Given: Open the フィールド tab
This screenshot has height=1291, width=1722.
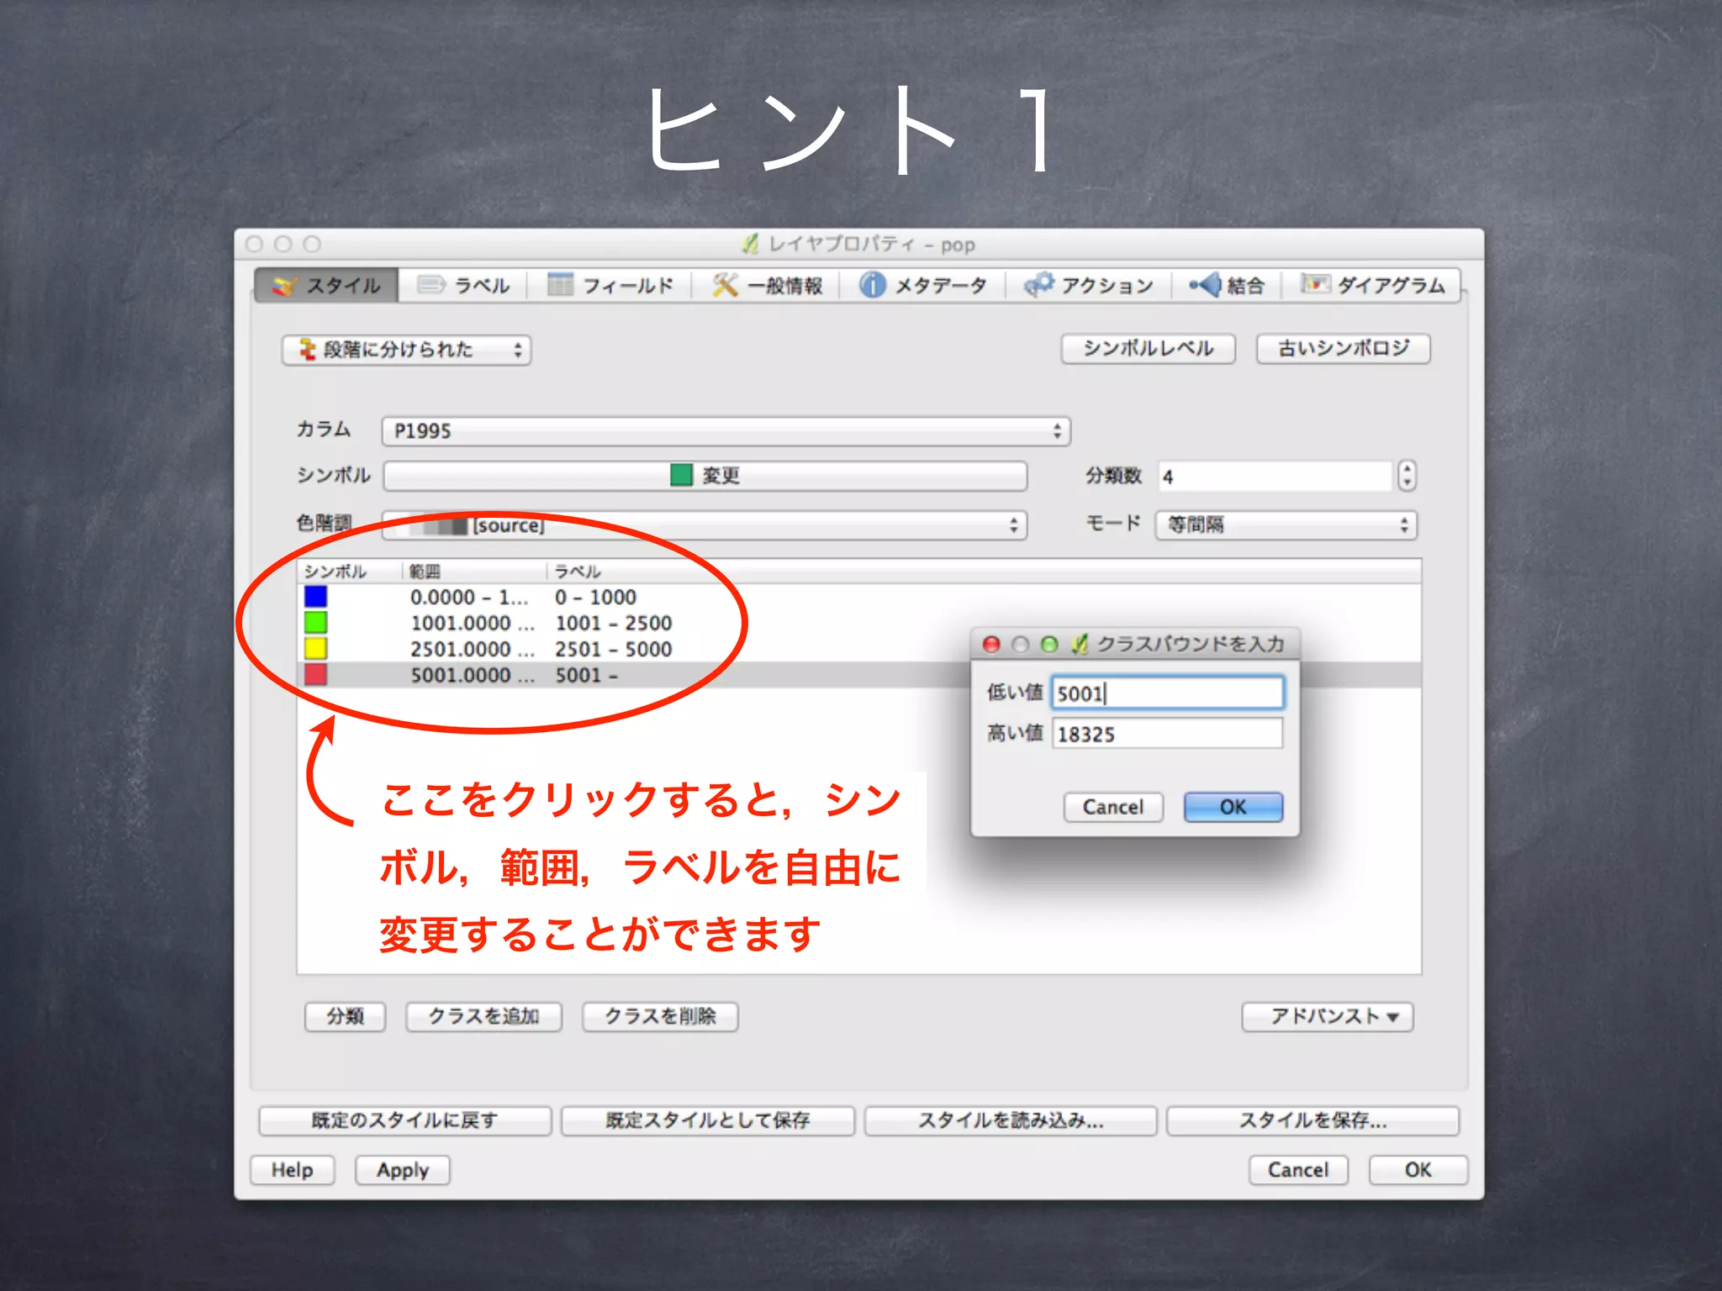Looking at the screenshot, I should point(610,286).
